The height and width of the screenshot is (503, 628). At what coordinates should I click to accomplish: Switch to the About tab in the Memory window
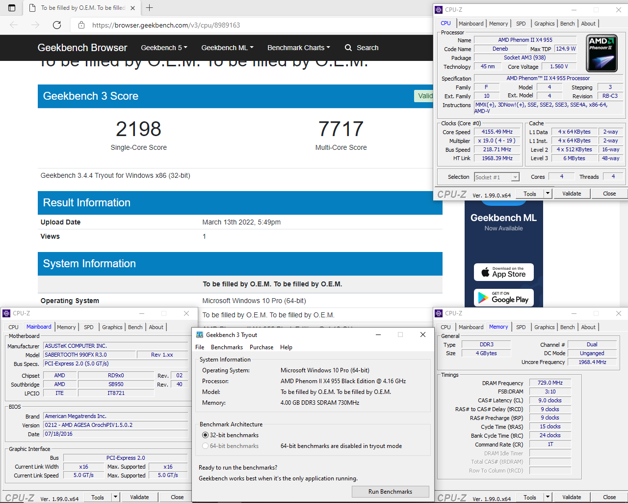click(x=588, y=327)
